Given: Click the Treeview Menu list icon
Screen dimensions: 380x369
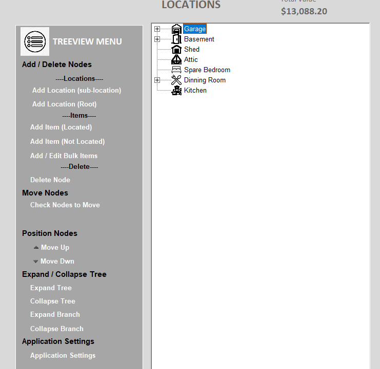Looking at the screenshot, I should pos(35,41).
